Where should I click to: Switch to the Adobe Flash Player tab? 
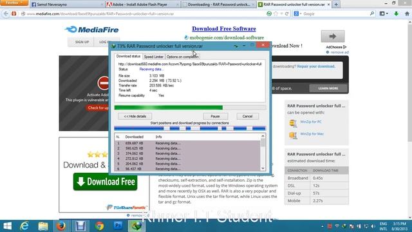pos(143,5)
